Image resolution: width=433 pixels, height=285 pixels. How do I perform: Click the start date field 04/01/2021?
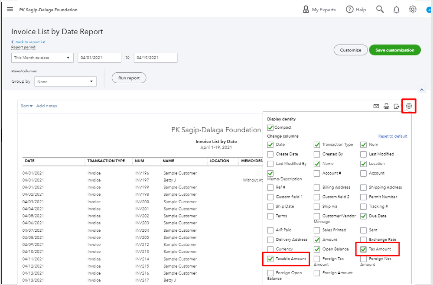point(99,58)
